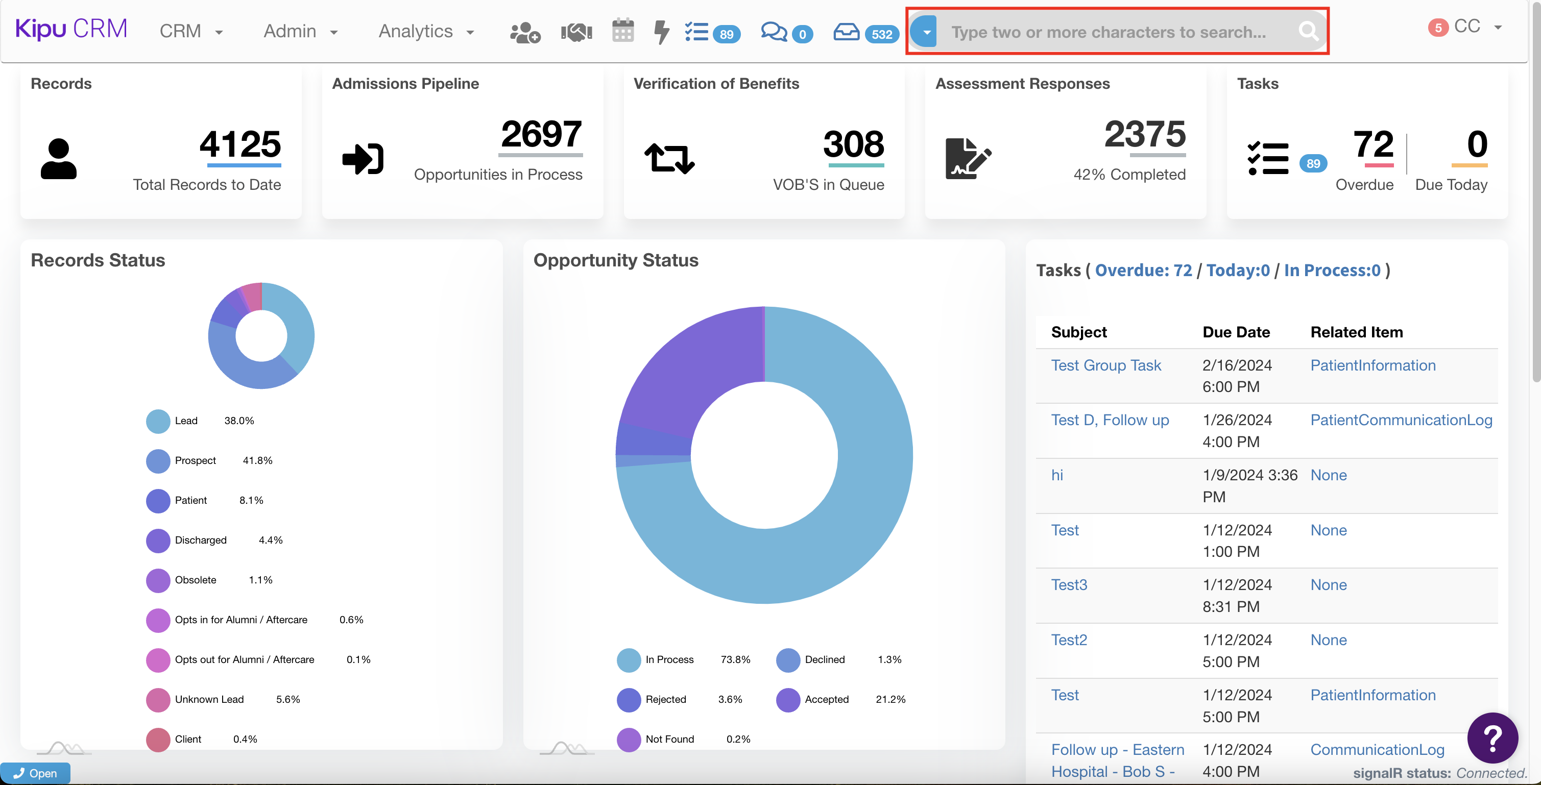Click the add new contact icon

(524, 32)
